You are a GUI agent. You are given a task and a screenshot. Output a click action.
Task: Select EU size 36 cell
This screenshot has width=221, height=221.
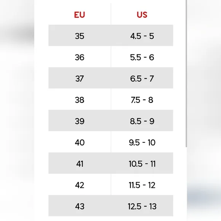pos(80,58)
